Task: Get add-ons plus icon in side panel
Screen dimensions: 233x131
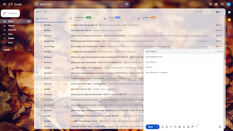Action: [x=229, y=47]
